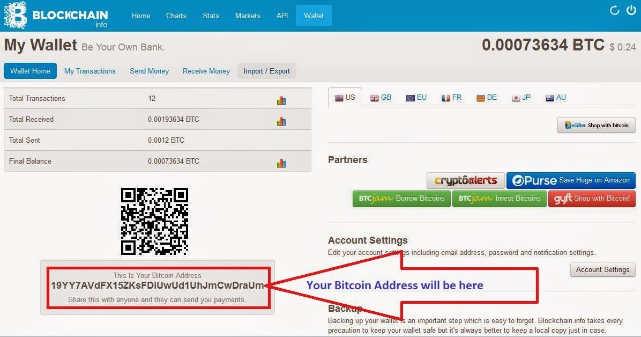Viewport: 641px width, 337px height.
Task: Open chart icon for Total Received
Action: point(281,121)
